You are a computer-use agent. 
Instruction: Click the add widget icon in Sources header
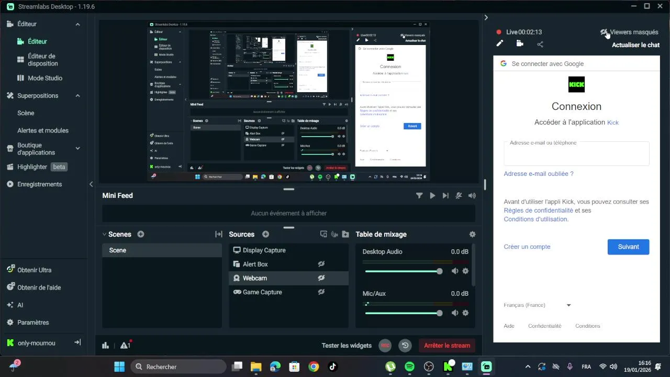(323, 235)
